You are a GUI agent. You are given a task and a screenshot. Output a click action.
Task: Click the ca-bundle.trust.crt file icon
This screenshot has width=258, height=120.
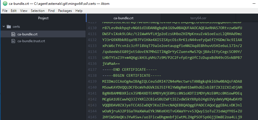point(13,41)
